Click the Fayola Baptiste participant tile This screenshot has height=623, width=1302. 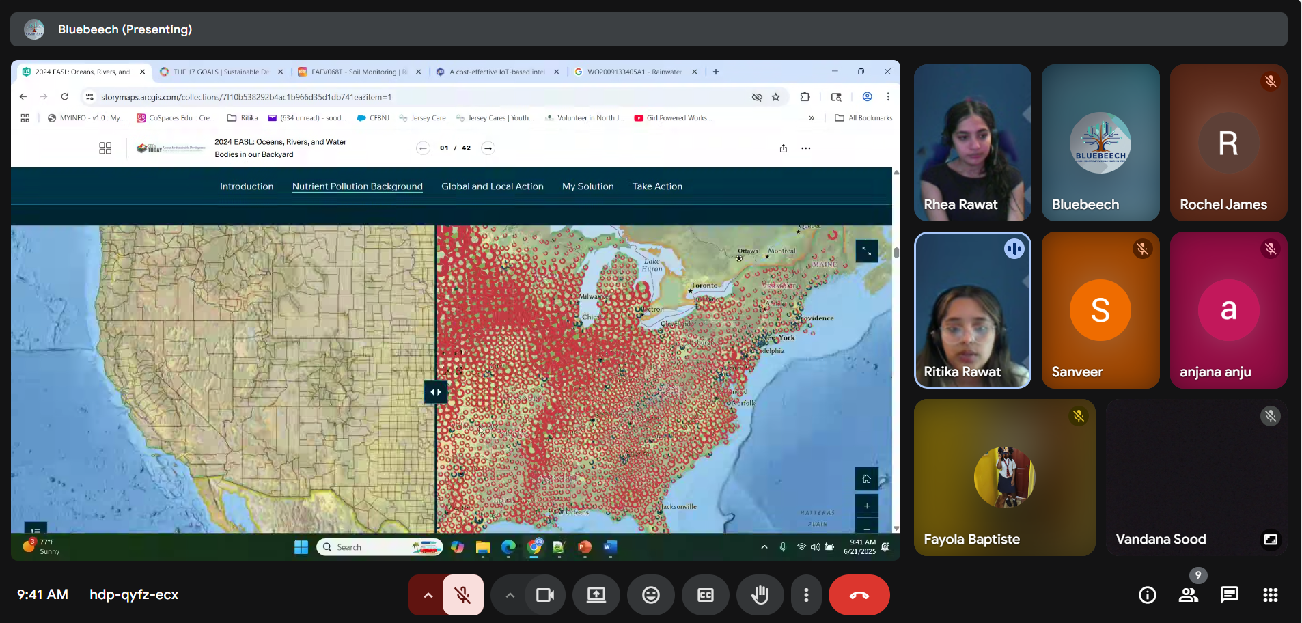[x=1004, y=477]
